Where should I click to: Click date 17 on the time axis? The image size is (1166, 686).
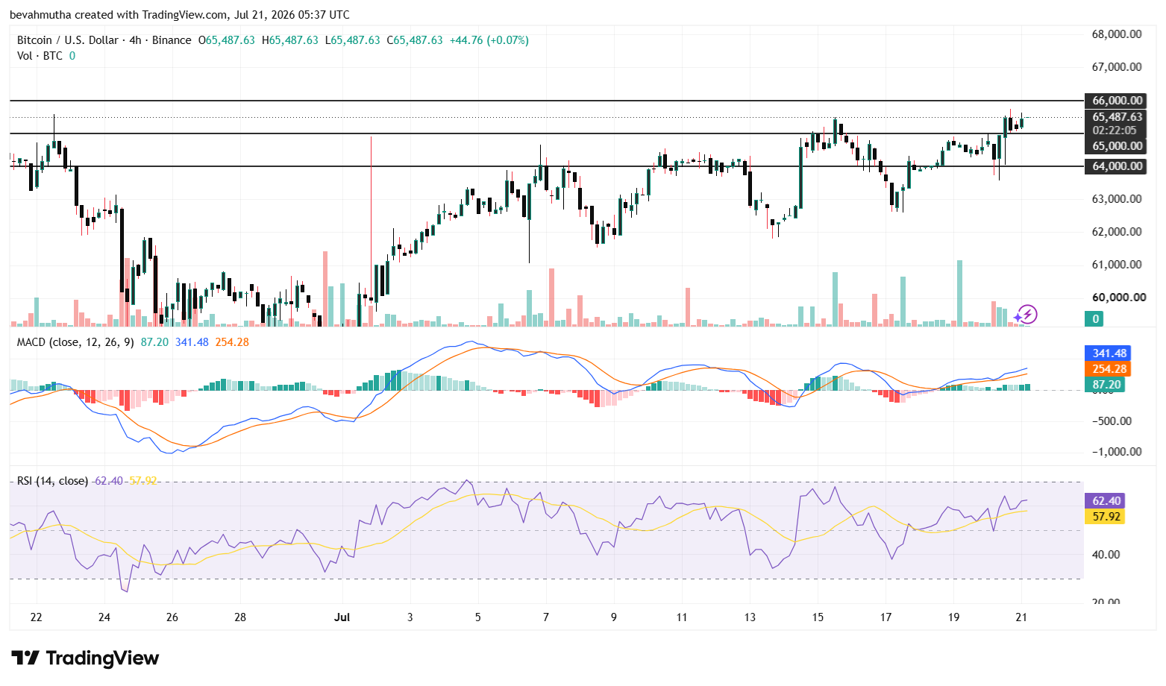886,617
